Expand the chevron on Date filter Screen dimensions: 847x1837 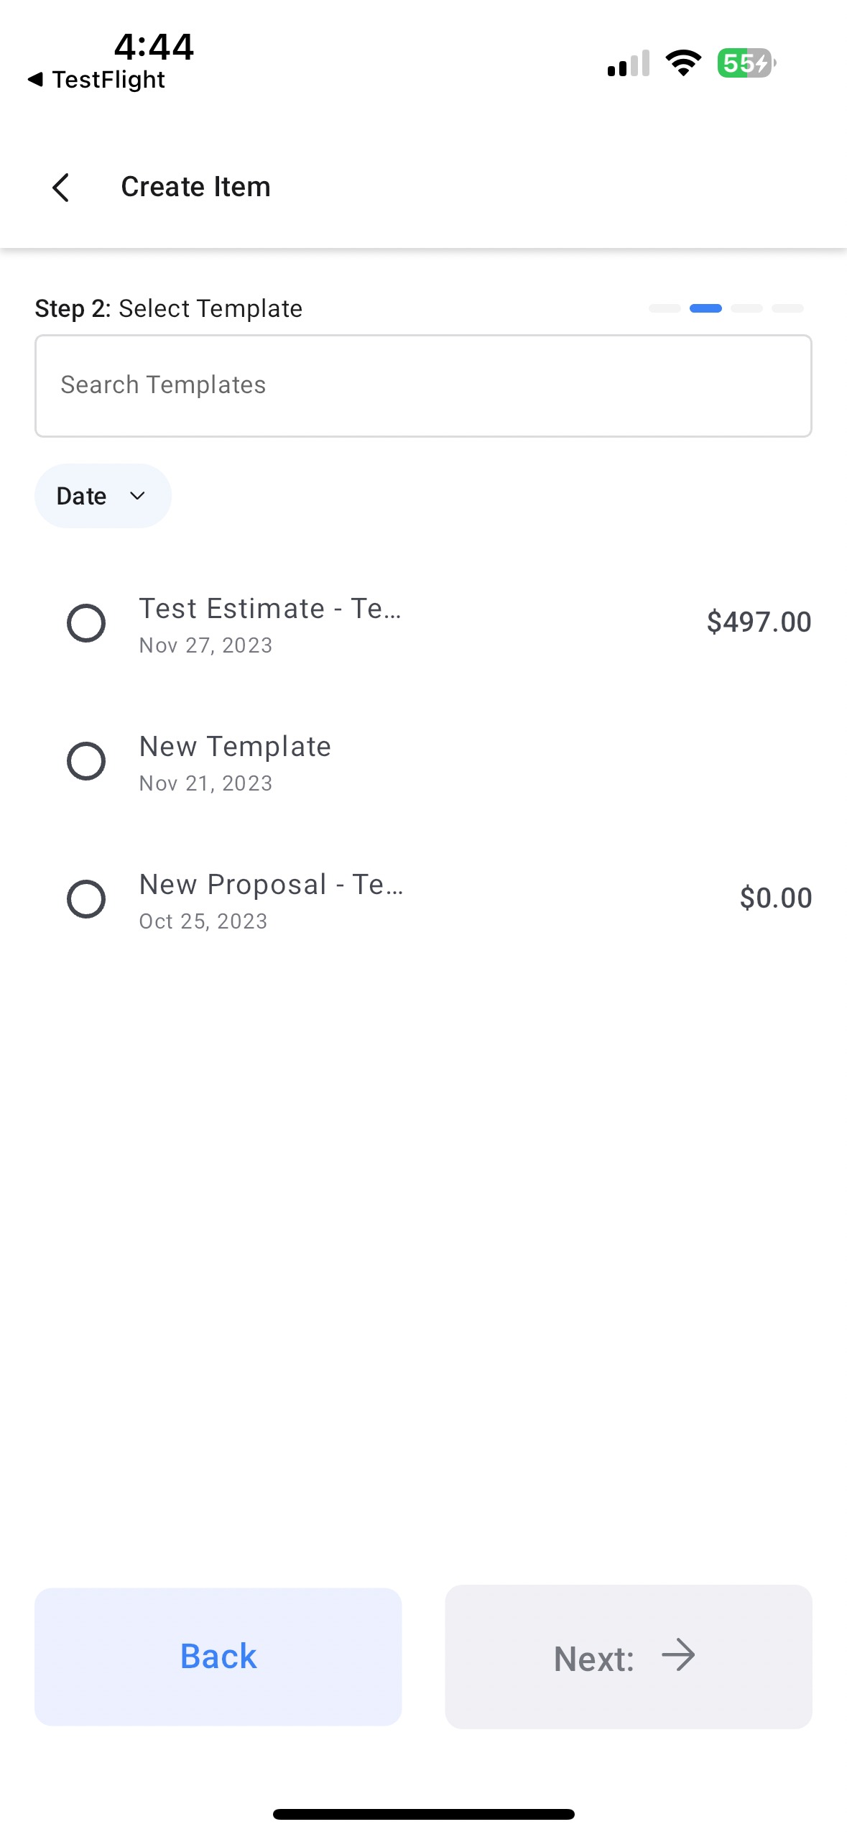point(137,496)
